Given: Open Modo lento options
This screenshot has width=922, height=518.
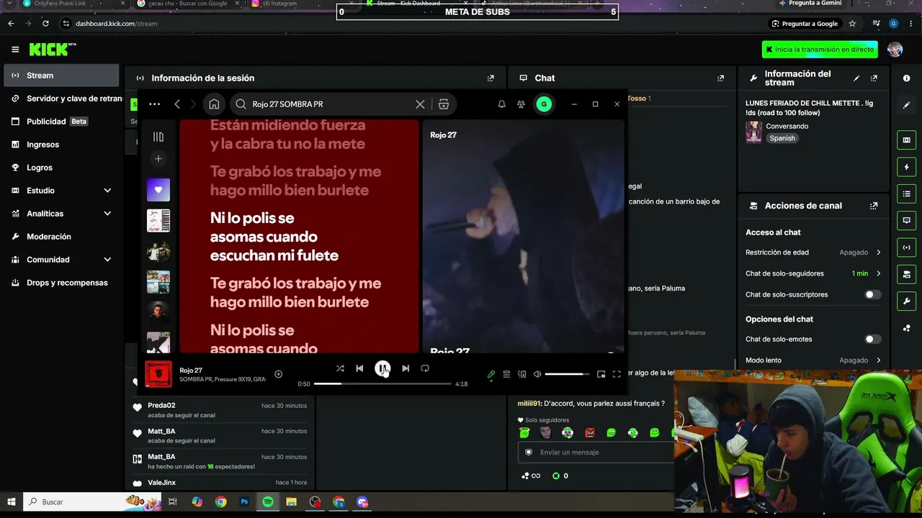Looking at the screenshot, I should 813,360.
